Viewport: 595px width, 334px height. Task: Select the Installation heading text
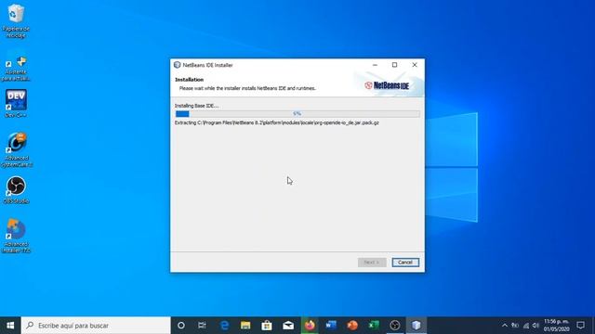[x=190, y=80]
